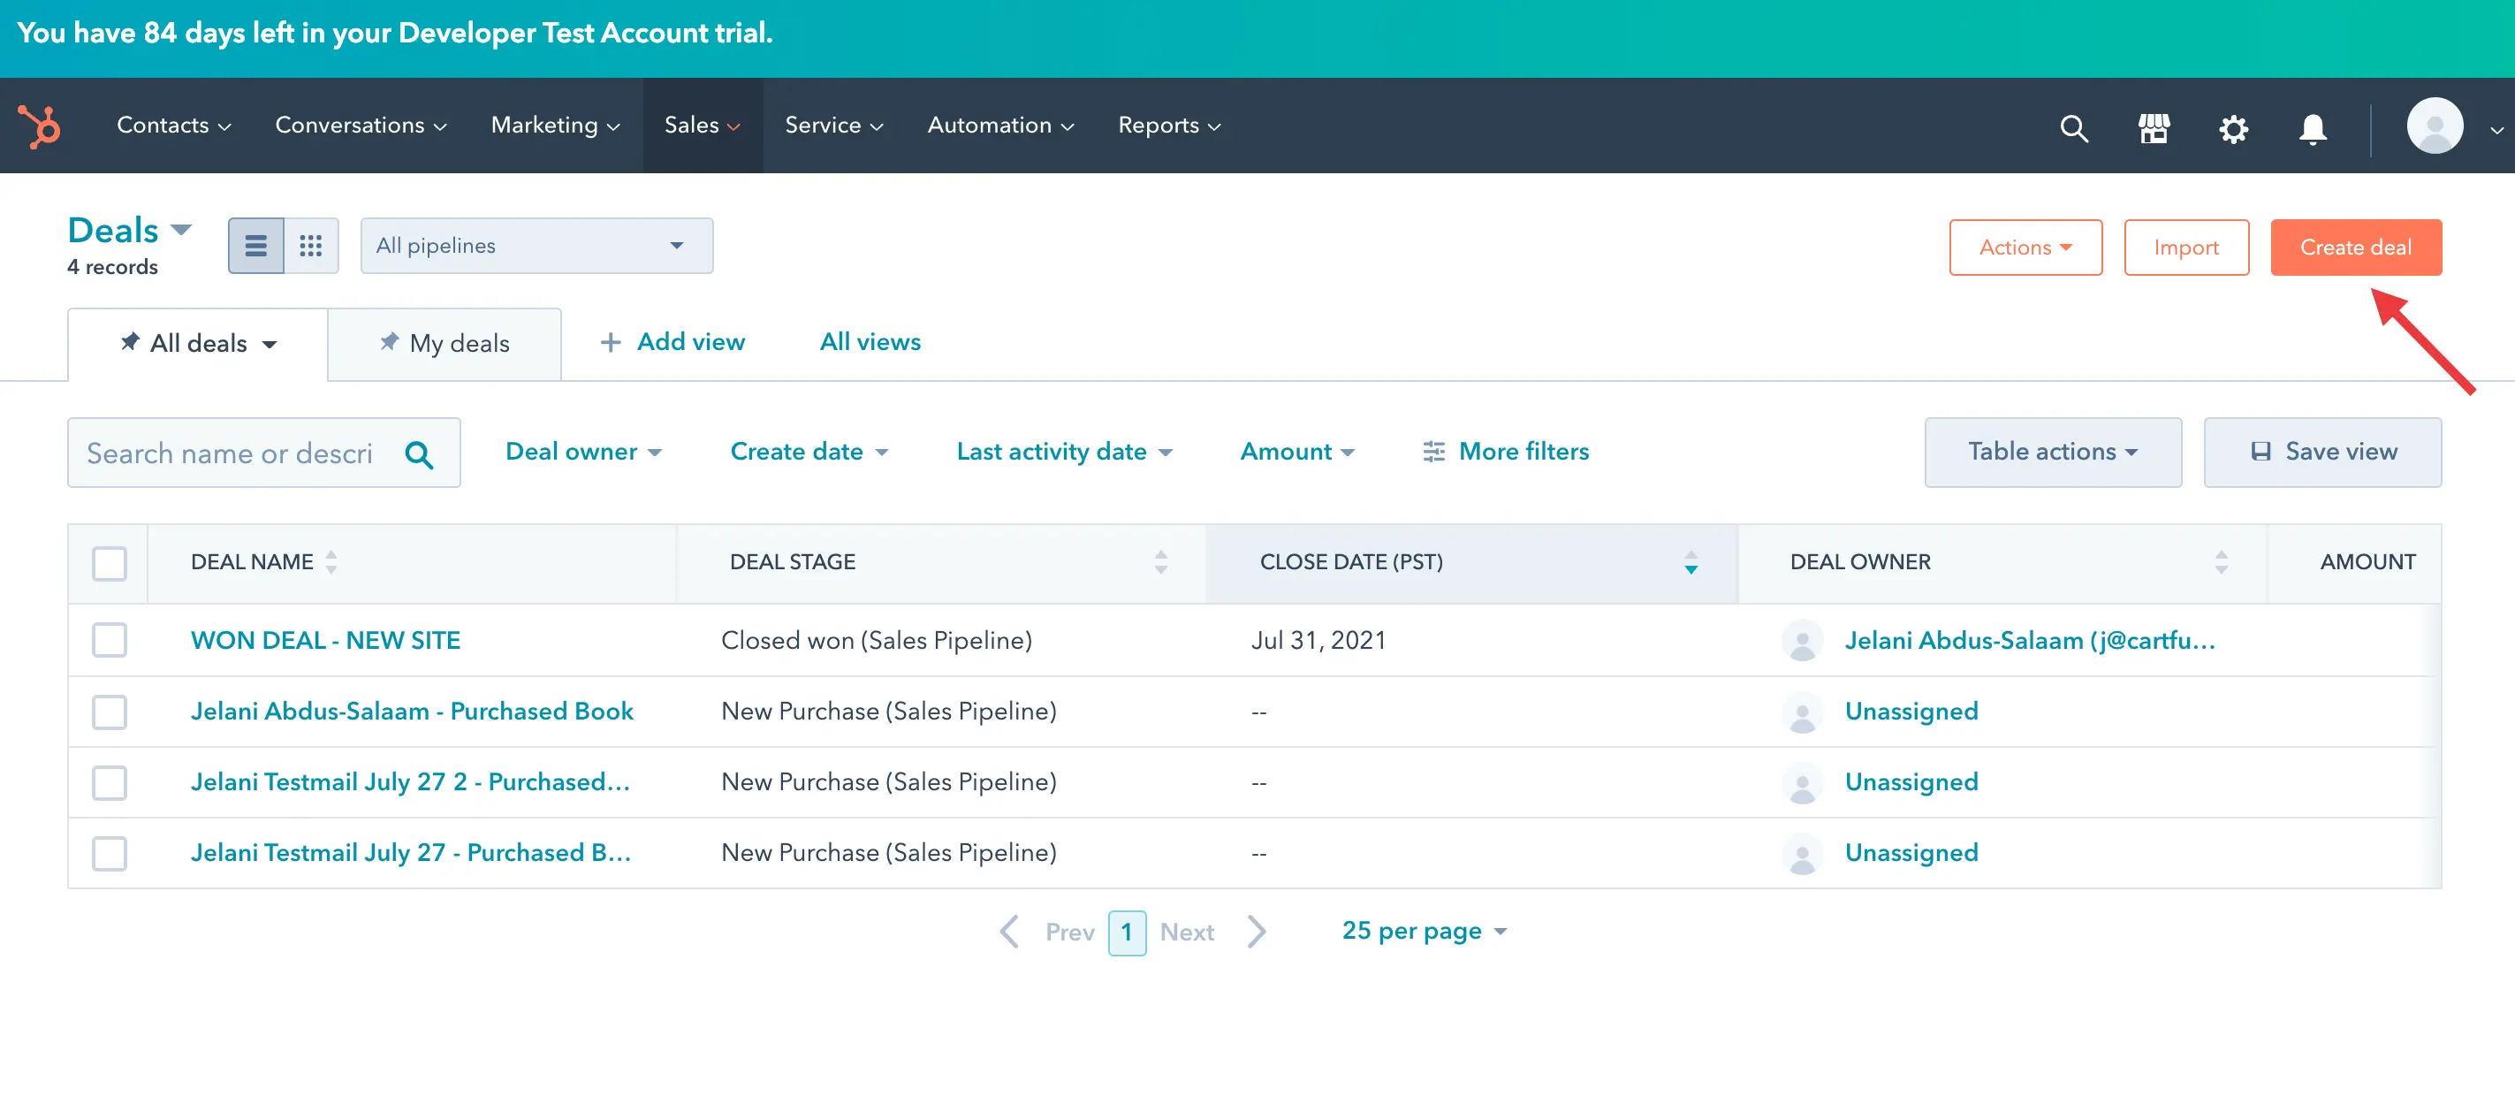The image size is (2515, 1112).
Task: Click owner avatar in WON DEAL row
Action: click(1802, 641)
